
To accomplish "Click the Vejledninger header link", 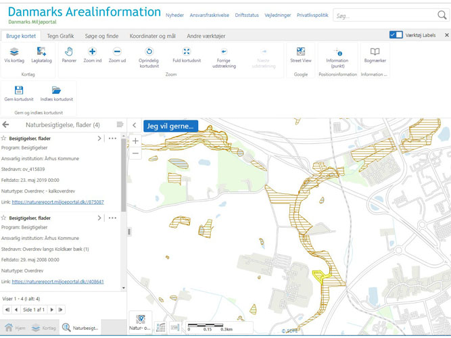I will click(260, 15).
